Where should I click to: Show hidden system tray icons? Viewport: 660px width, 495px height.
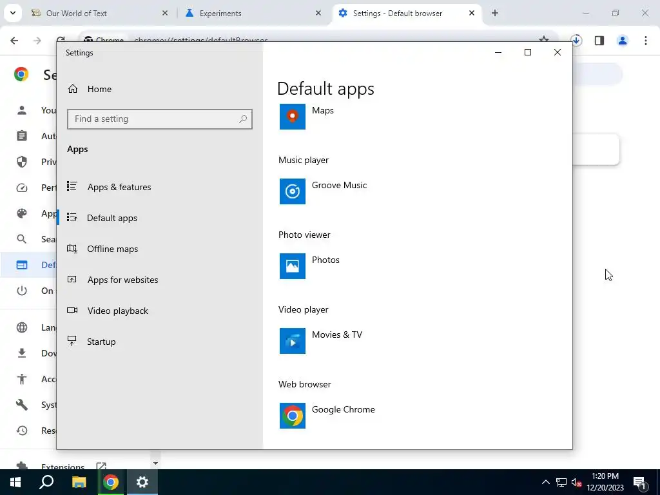pyautogui.click(x=545, y=482)
